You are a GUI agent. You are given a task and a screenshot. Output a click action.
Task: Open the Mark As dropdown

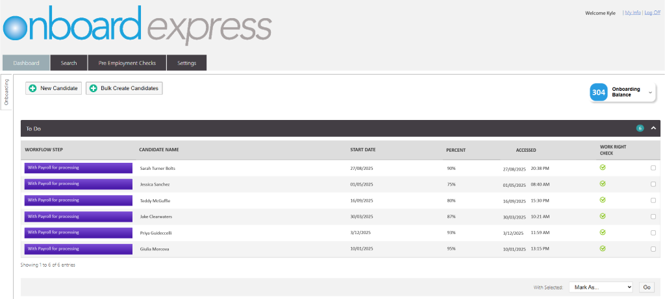(x=601, y=287)
